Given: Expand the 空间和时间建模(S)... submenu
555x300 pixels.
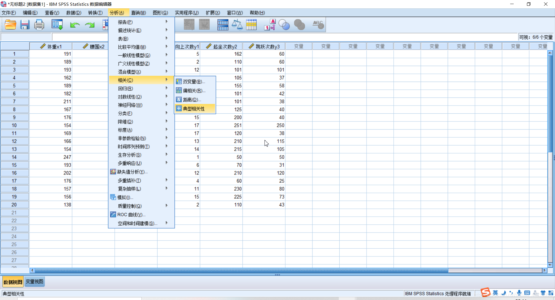Looking at the screenshot, I should (x=142, y=223).
